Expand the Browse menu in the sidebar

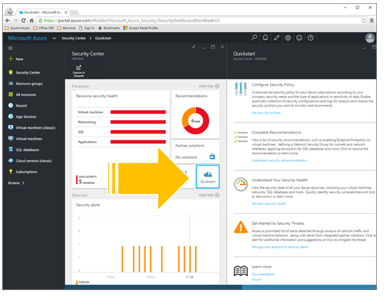(16, 183)
